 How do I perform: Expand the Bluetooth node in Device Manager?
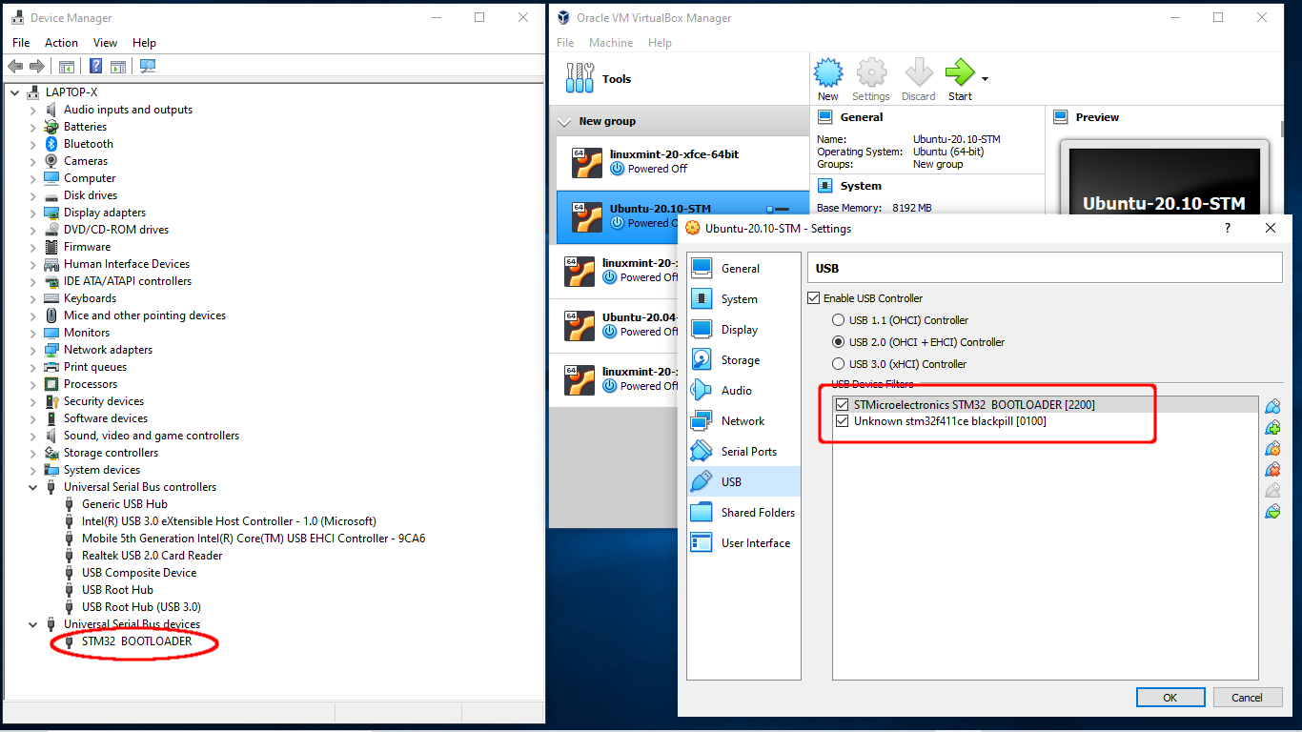33,144
